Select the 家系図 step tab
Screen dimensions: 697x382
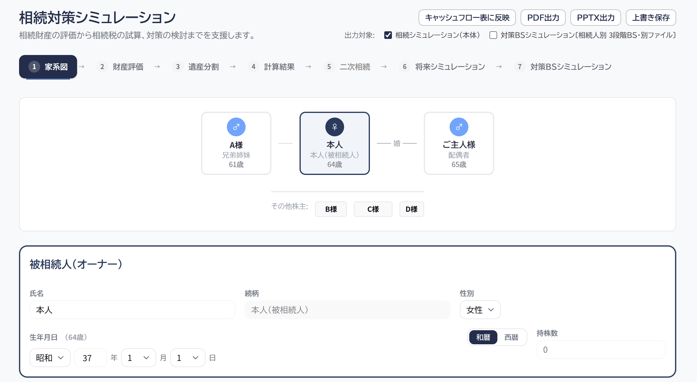(48, 67)
